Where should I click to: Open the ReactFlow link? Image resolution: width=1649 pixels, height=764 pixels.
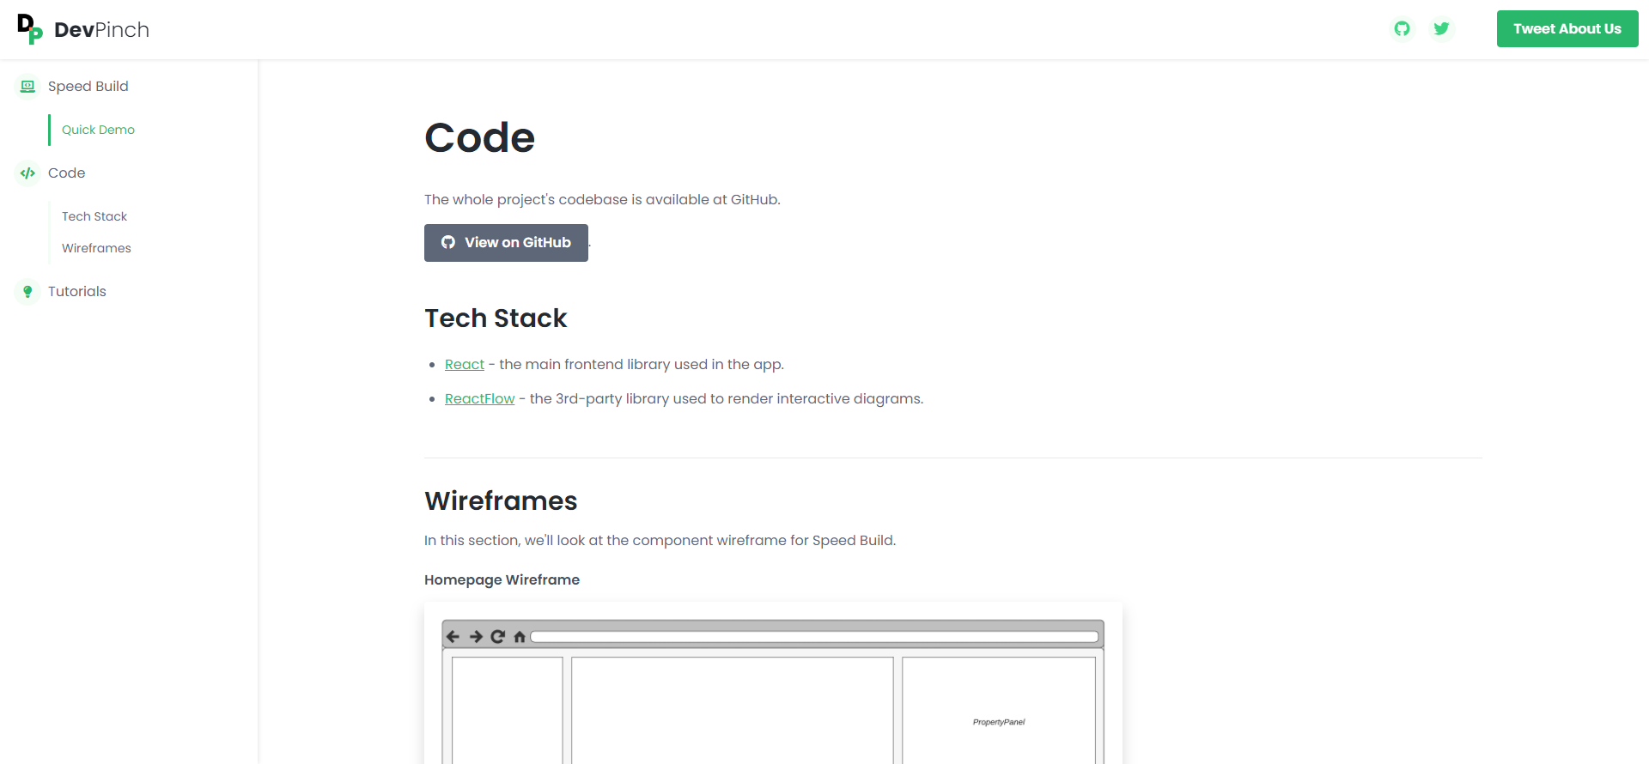click(479, 398)
